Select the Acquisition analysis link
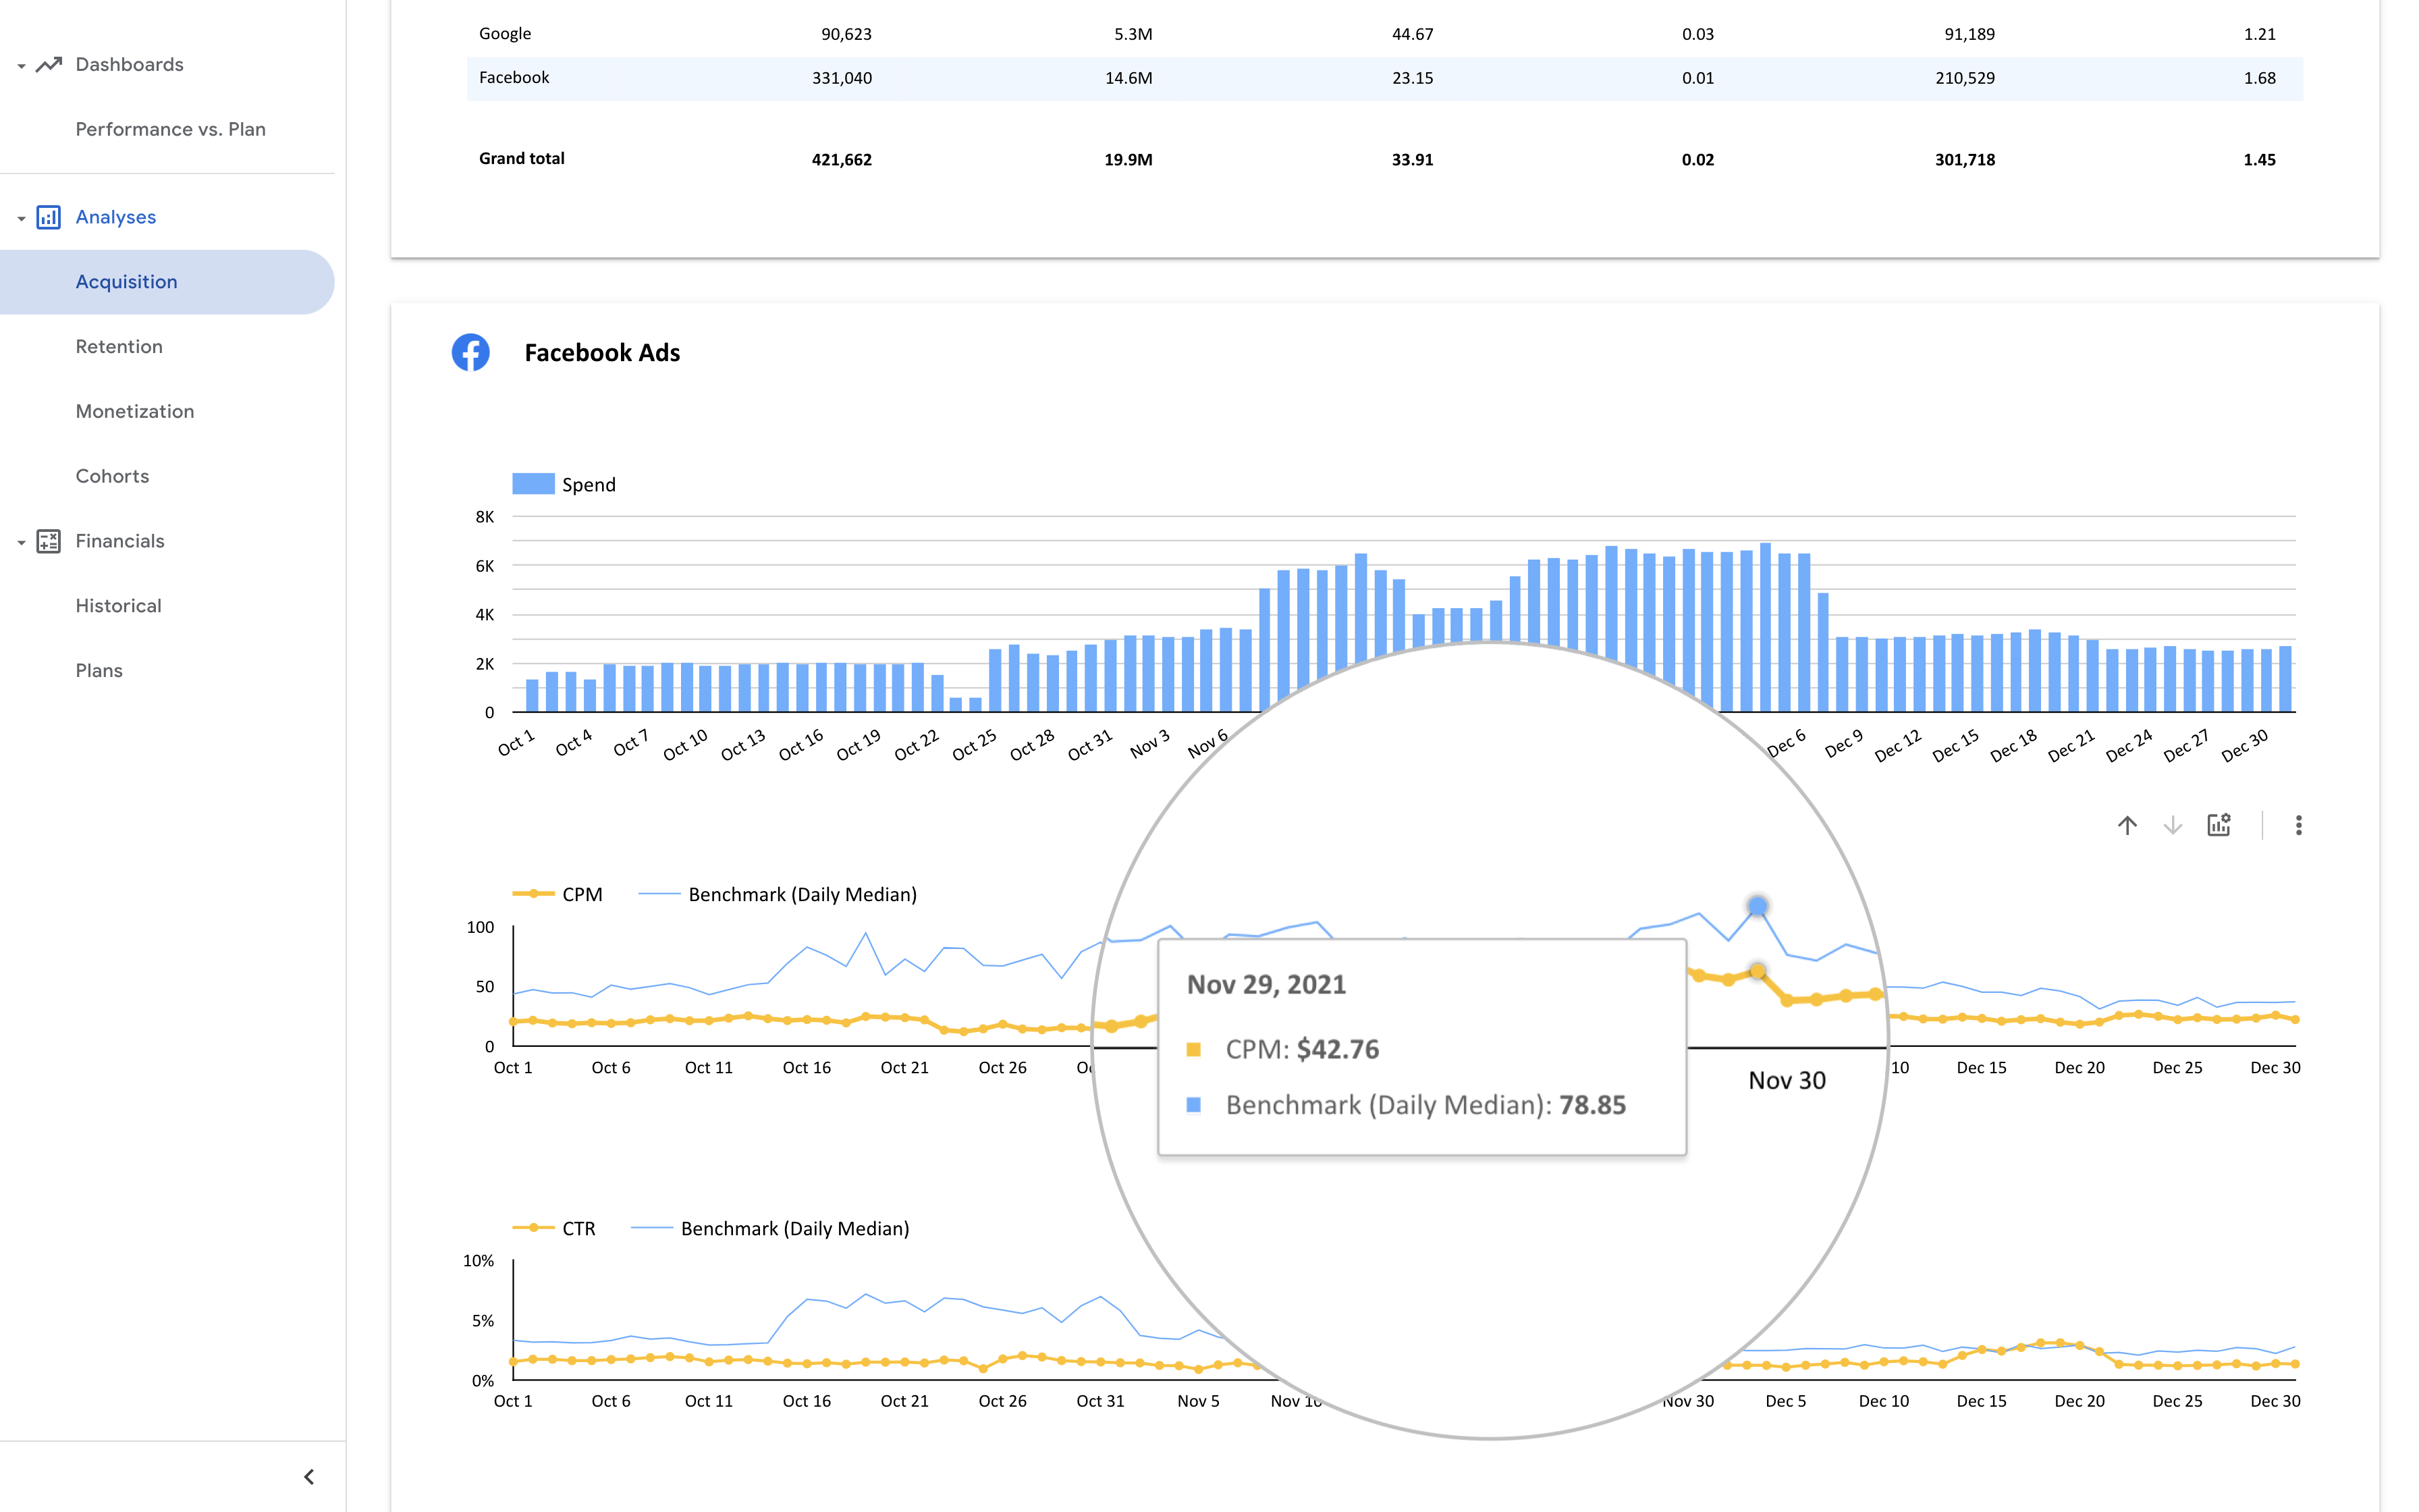This screenshot has height=1512, width=2419. pyautogui.click(x=127, y=281)
